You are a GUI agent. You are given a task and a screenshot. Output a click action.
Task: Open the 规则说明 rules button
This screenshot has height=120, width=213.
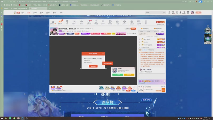pos(146,100)
